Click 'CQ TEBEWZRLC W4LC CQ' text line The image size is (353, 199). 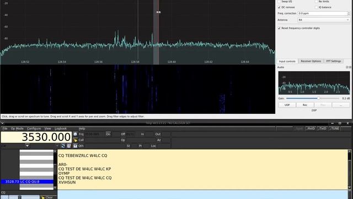coord(83,156)
